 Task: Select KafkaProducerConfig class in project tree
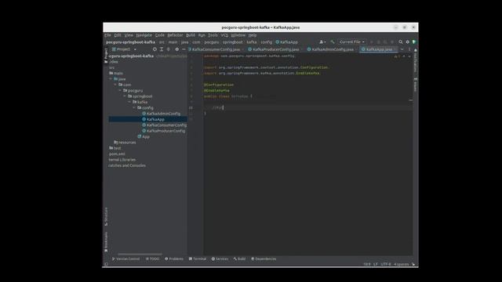[164, 131]
